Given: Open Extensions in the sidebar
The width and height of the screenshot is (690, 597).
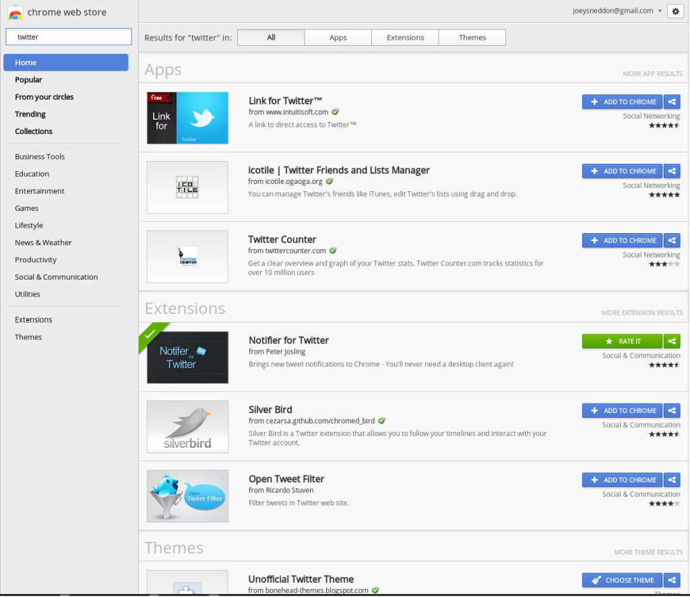Looking at the screenshot, I should coord(34,319).
